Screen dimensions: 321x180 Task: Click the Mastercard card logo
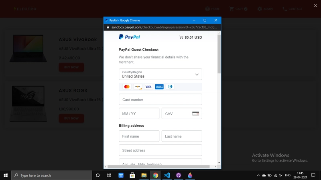pos(127,87)
